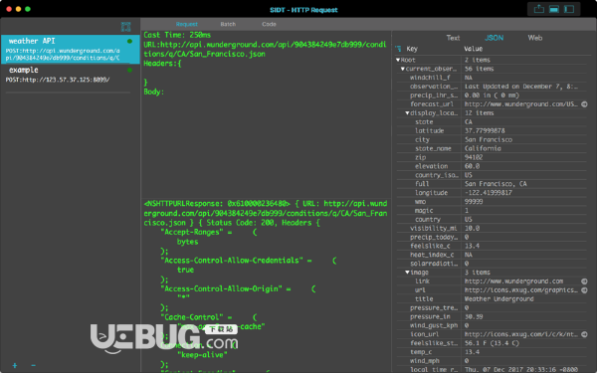597x373 pixels.
Task: Select the weather API request
Action: click(71, 49)
